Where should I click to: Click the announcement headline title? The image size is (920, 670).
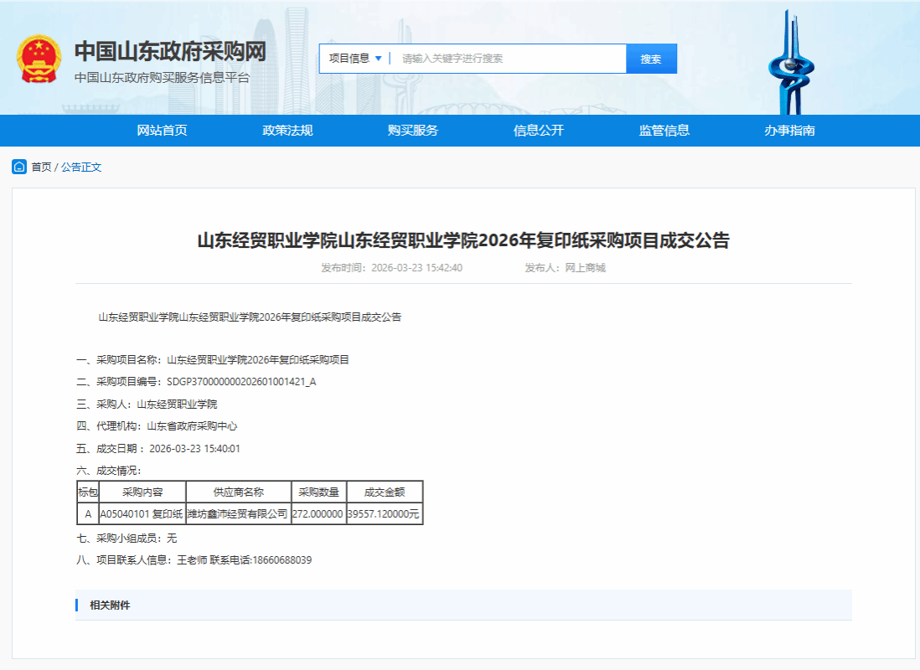463,241
